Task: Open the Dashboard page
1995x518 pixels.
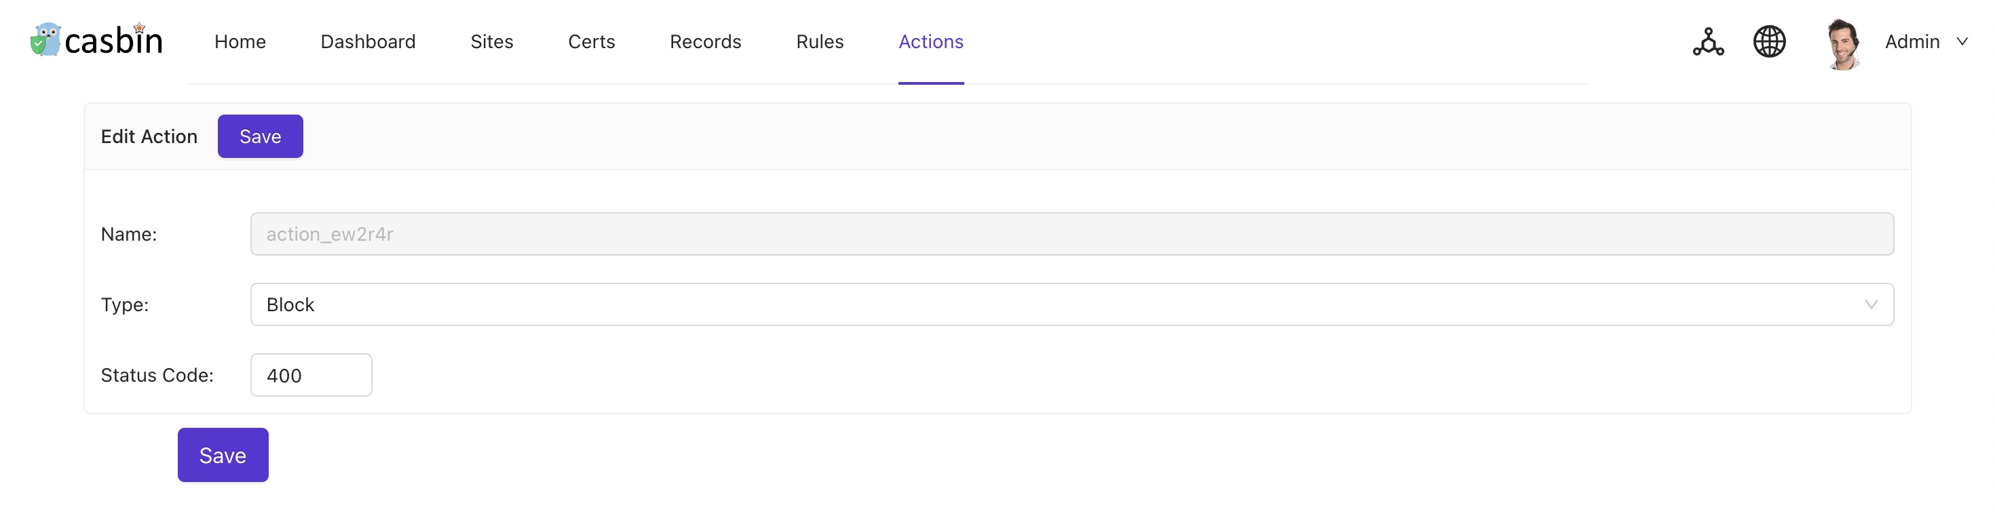Action: click(x=368, y=42)
